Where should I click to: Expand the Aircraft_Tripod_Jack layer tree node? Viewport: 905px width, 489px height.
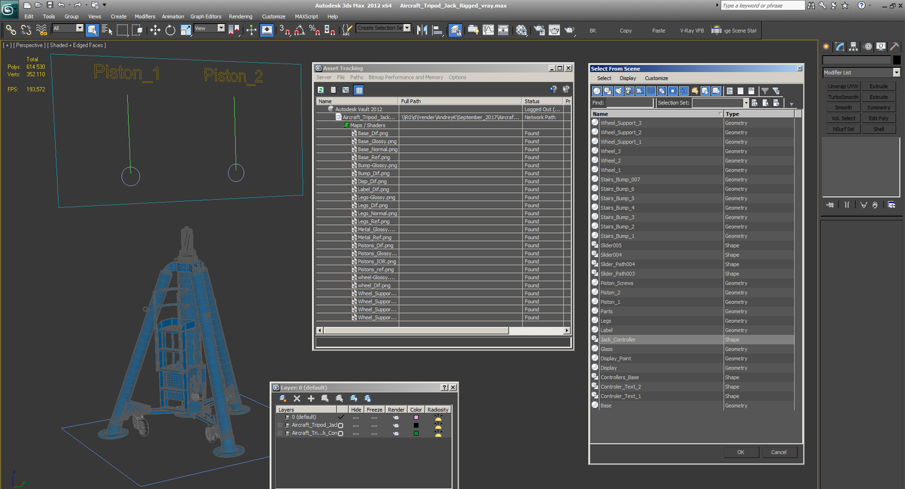279,425
